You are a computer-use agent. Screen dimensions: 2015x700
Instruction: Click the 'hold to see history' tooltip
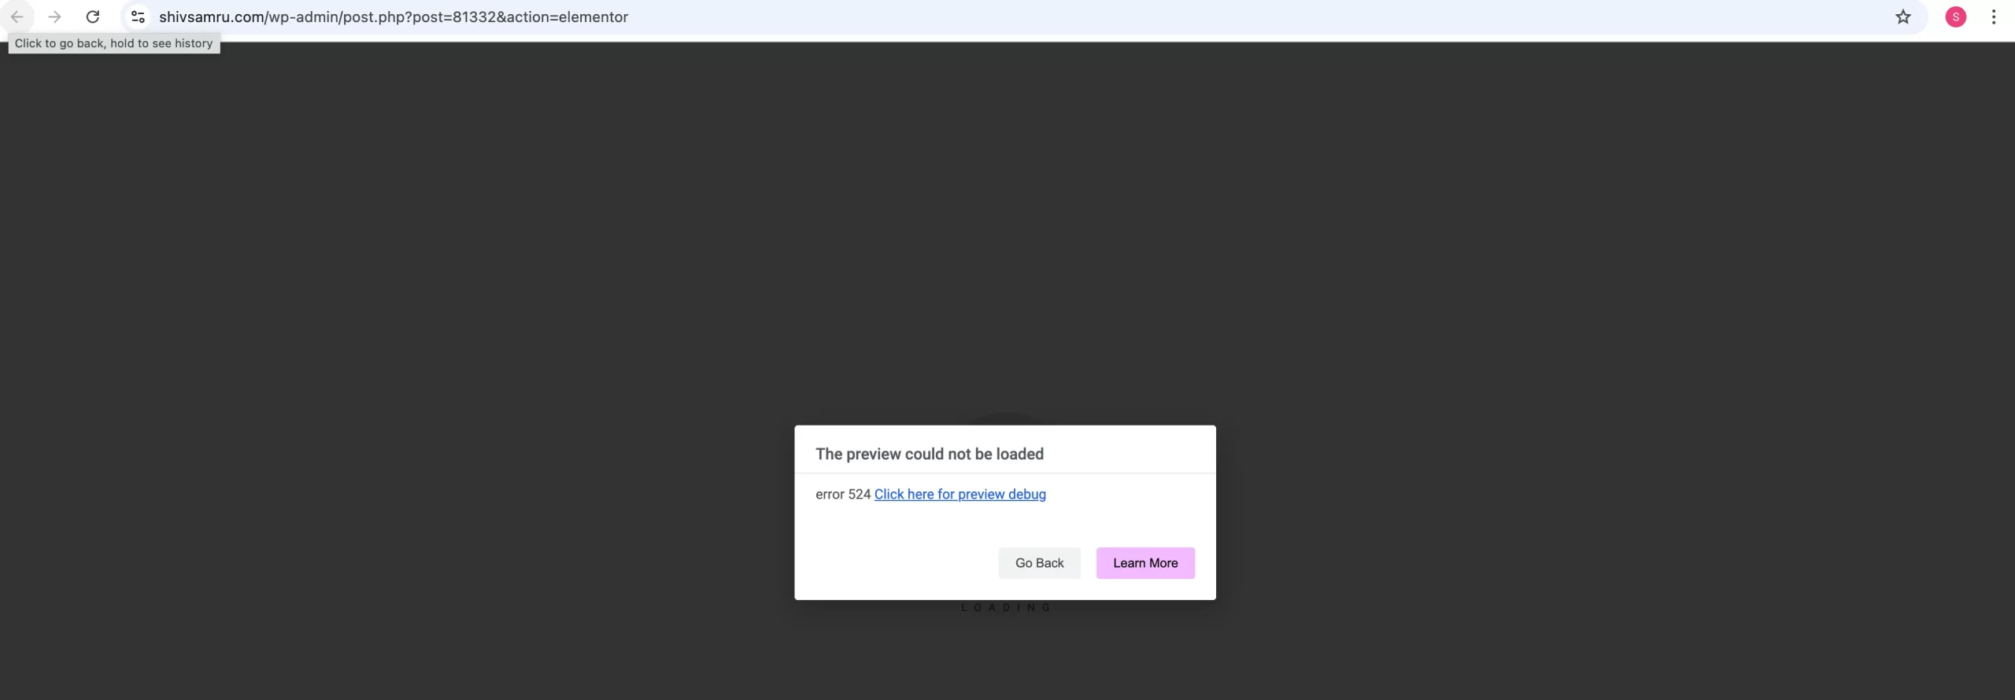pyautogui.click(x=114, y=43)
